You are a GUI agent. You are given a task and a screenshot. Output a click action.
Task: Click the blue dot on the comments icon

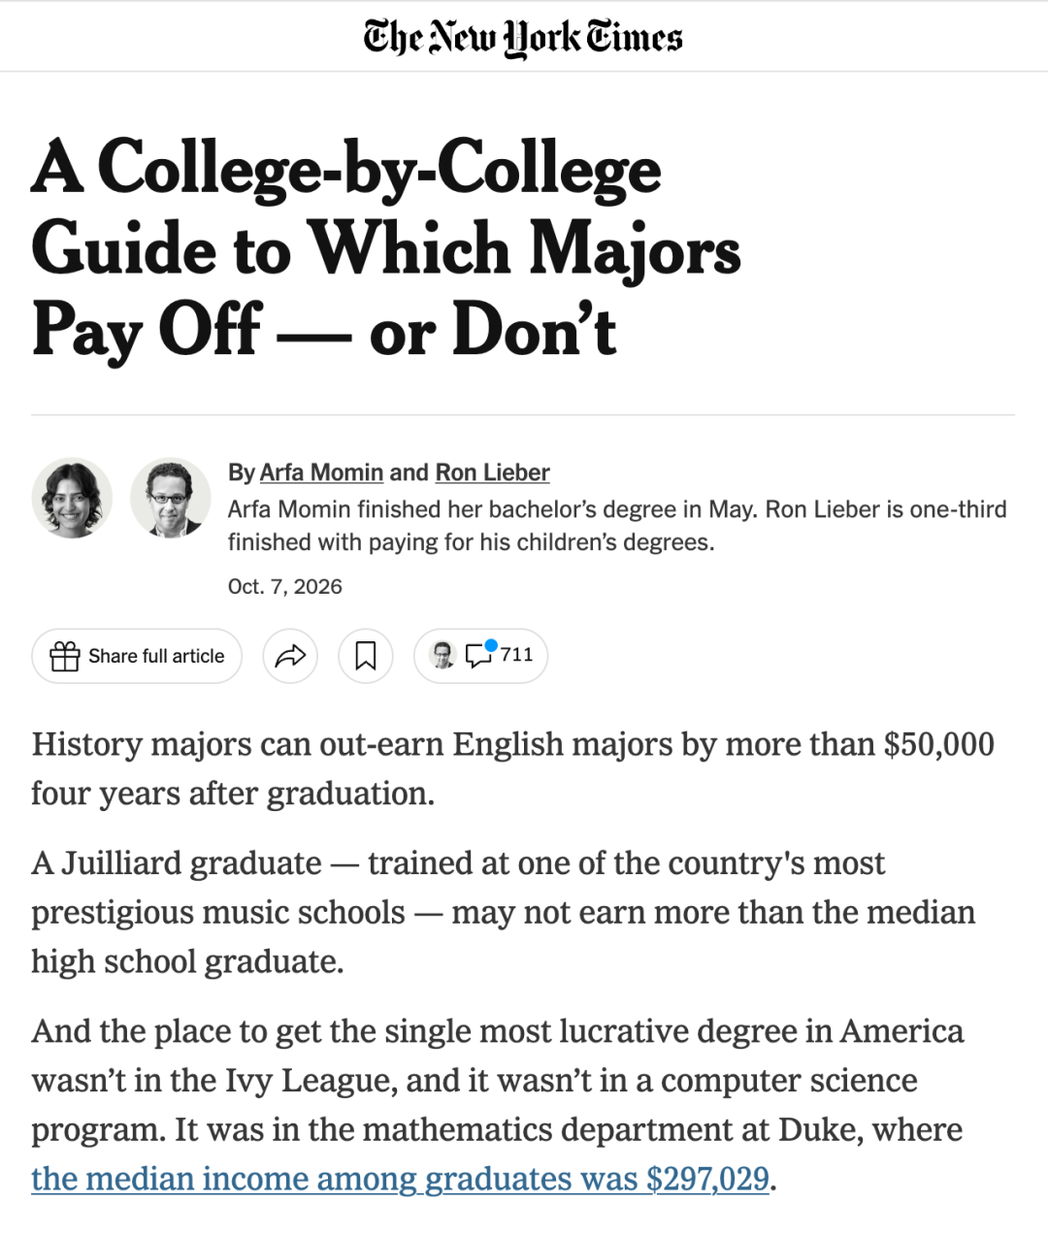point(491,646)
